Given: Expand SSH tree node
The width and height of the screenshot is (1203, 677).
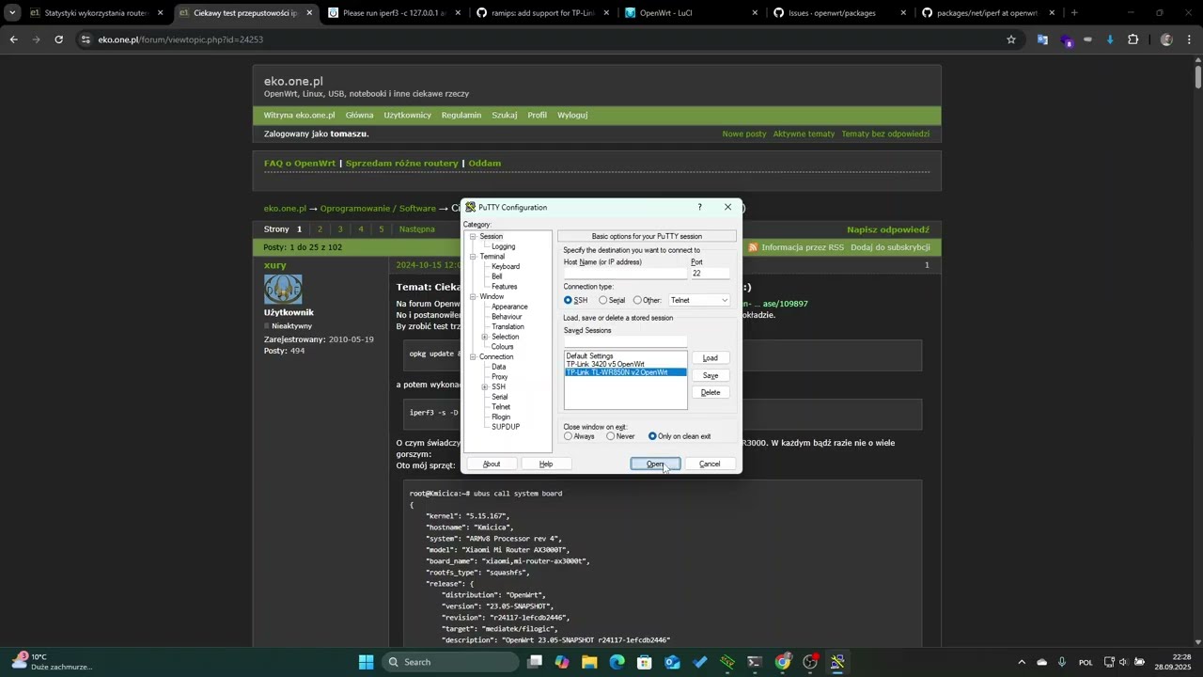Looking at the screenshot, I should click(484, 386).
